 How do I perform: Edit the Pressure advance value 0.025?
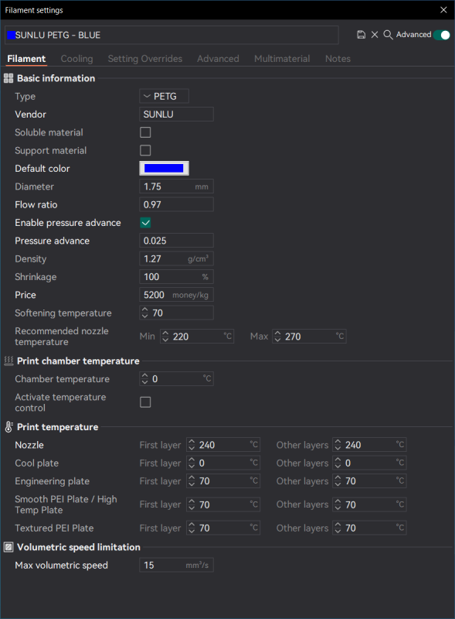click(x=176, y=241)
